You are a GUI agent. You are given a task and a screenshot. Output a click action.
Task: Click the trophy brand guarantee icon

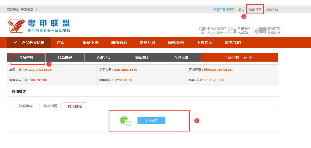[x=202, y=30]
